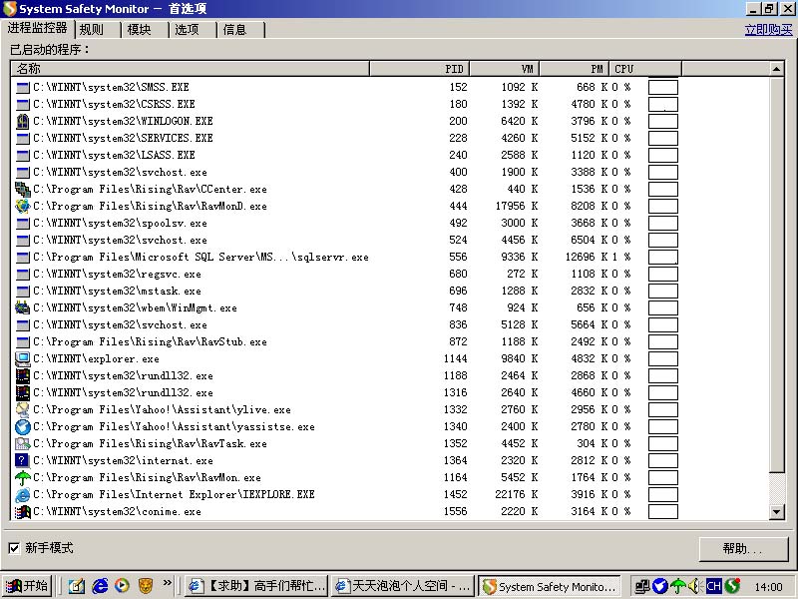798x599 pixels.
Task: Sort by the VM column header
Action: [505, 68]
